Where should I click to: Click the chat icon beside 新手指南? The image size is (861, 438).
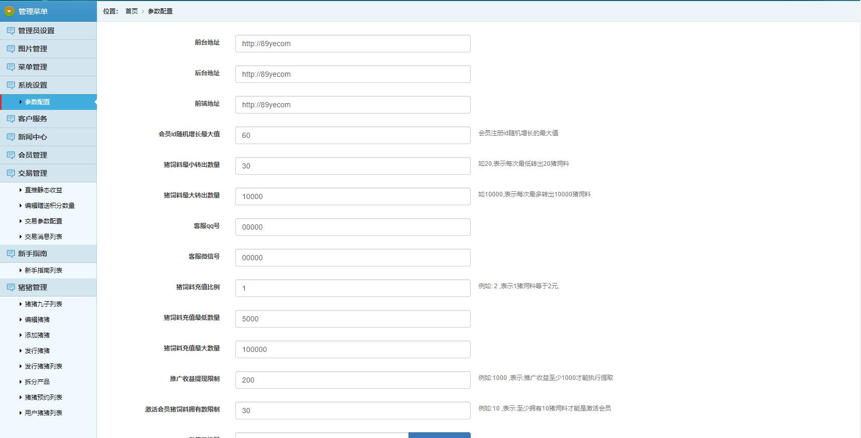click(x=10, y=253)
